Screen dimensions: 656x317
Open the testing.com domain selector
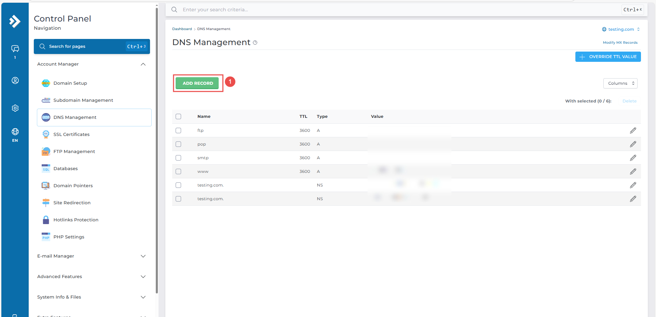[x=621, y=29]
